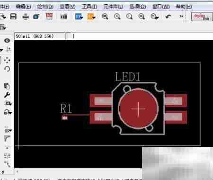Select the upper-left LED pad
This screenshot has height=180, width=213.
pyautogui.click(x=101, y=100)
